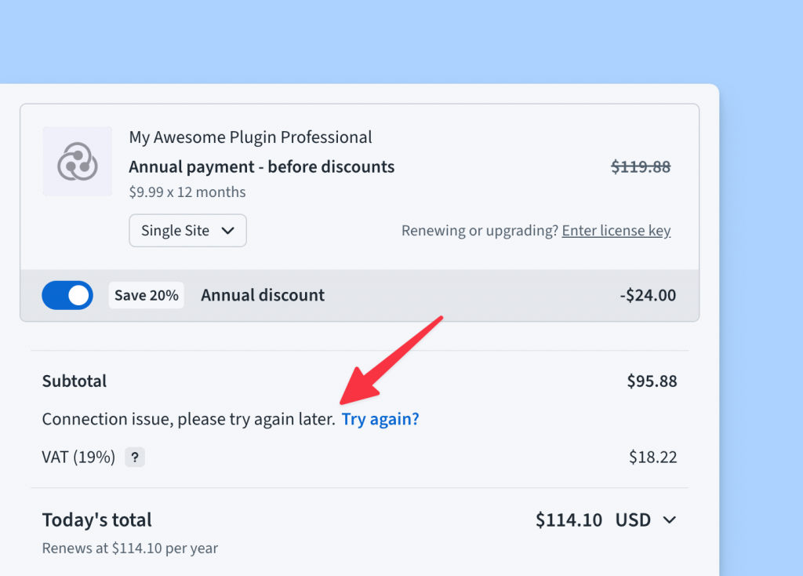Viewport: 803px width, 576px height.
Task: Click Try again? to retry the connection
Action: pos(380,418)
